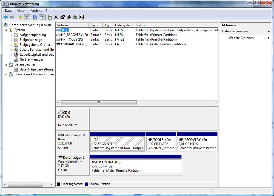Select USBMARTINA (G:) 7,47 GB partition block
Viewport: 274px width, 196px height.
pos(136,164)
